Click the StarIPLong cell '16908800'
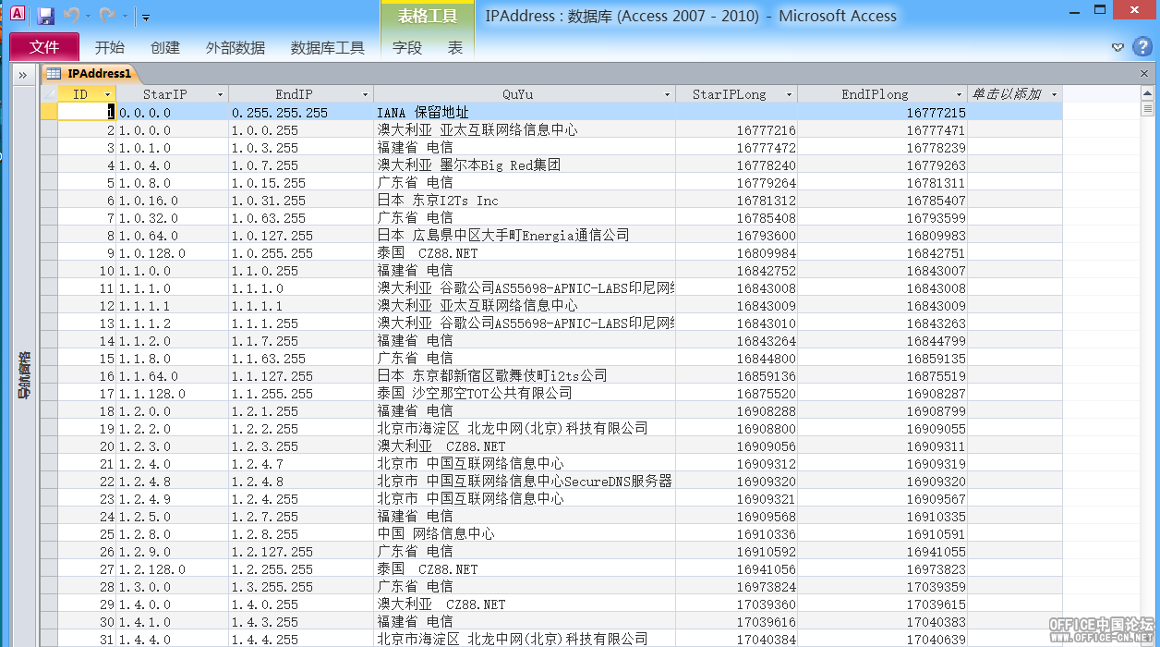The image size is (1160, 647). coord(736,428)
